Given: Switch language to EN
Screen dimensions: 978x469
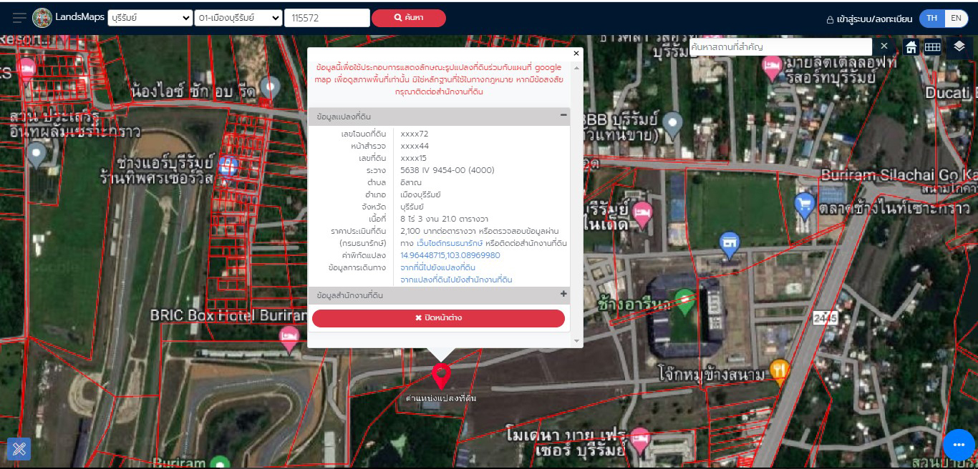Looking at the screenshot, I should 956,19.
